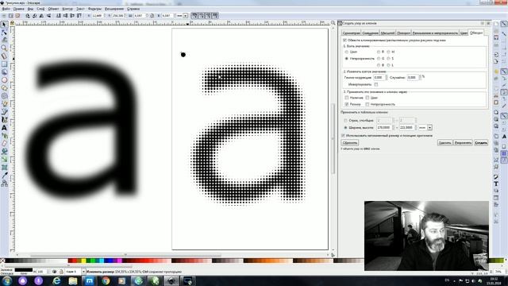The width and height of the screenshot is (508, 286).
Task: Select the Spiral tool
Action: pyautogui.click(x=4, y=96)
